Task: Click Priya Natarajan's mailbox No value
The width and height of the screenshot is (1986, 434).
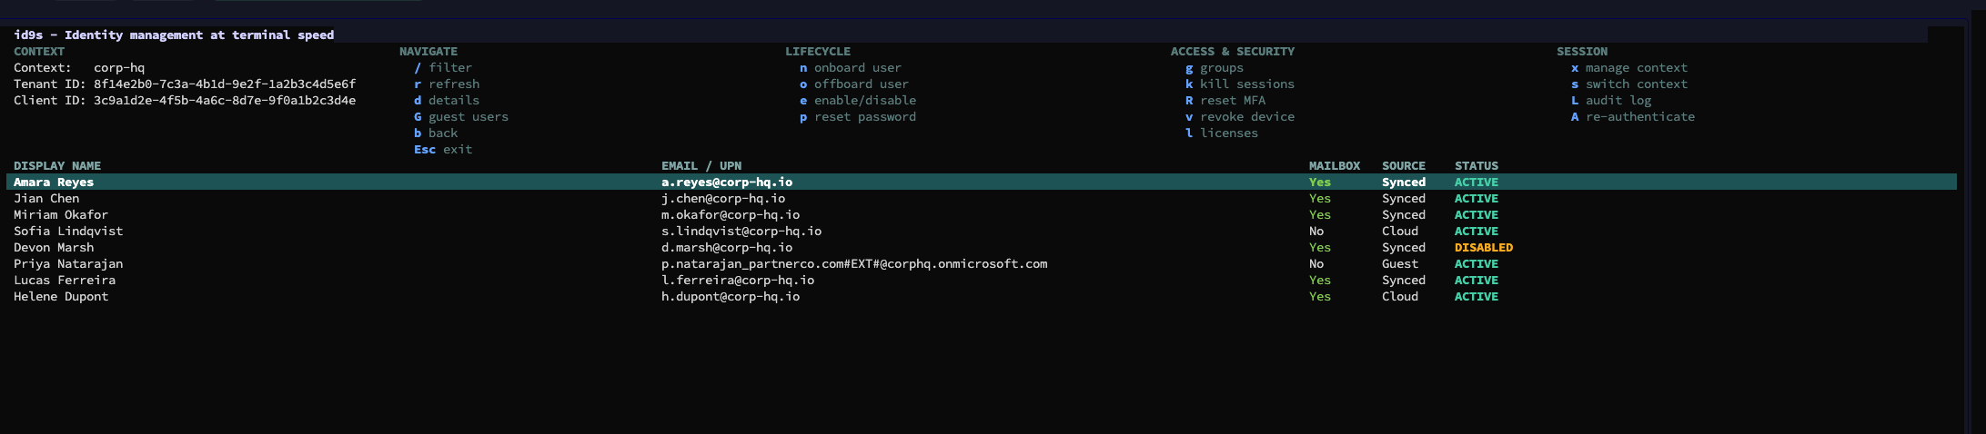Action: tap(1316, 264)
